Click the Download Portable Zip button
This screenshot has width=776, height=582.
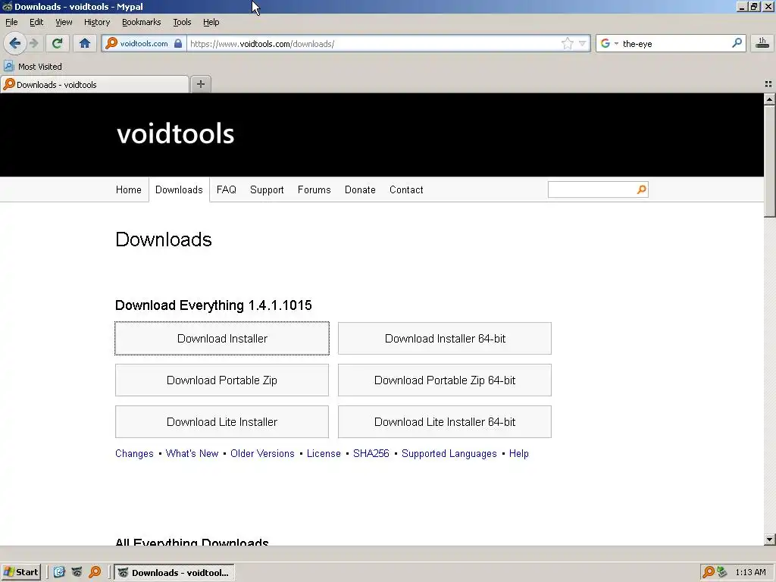click(x=222, y=380)
